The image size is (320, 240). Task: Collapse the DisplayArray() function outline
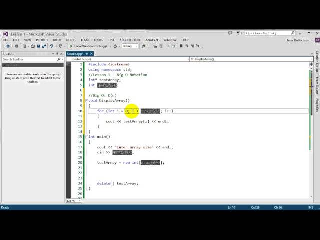click(86, 101)
